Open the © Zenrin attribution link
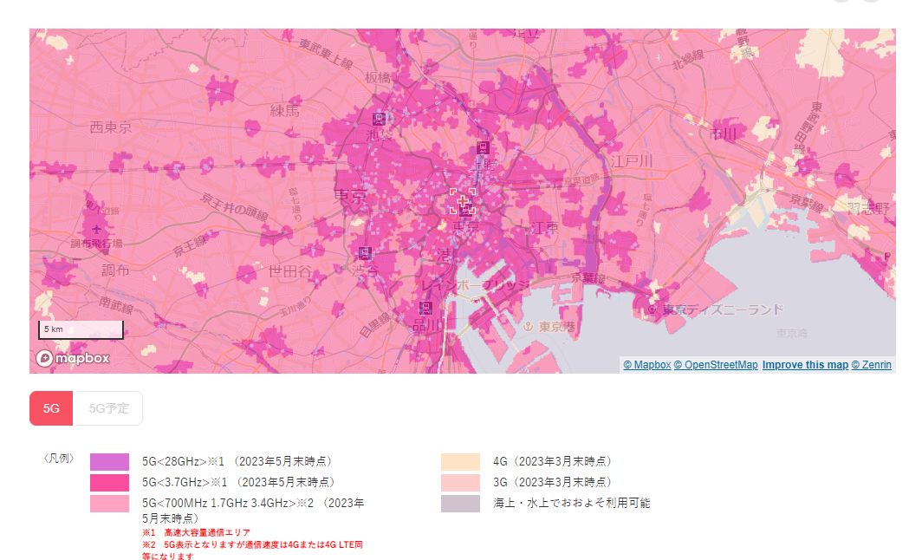This screenshot has height=560, width=909. tap(871, 365)
